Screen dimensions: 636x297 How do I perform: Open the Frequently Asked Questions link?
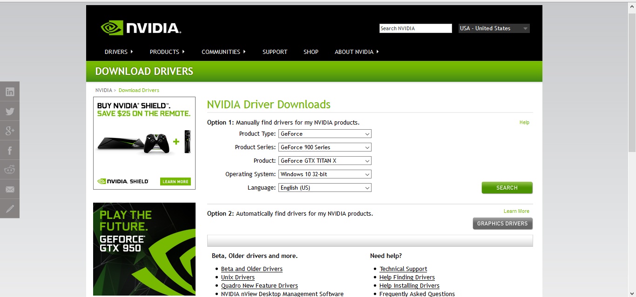[417, 294]
